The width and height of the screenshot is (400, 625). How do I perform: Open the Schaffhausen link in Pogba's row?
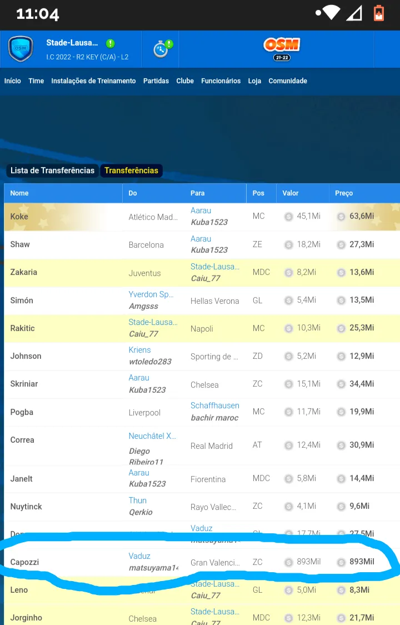215,406
